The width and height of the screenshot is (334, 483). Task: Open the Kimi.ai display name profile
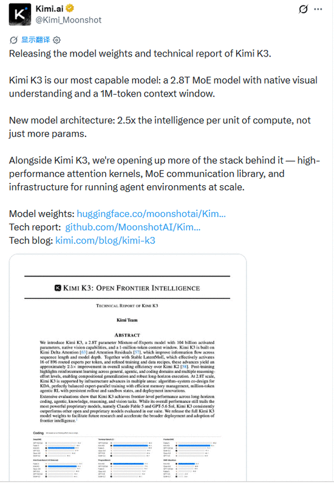[50, 9]
